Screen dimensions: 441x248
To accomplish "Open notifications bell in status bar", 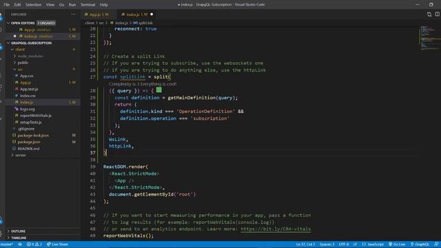I will (x=436, y=245).
